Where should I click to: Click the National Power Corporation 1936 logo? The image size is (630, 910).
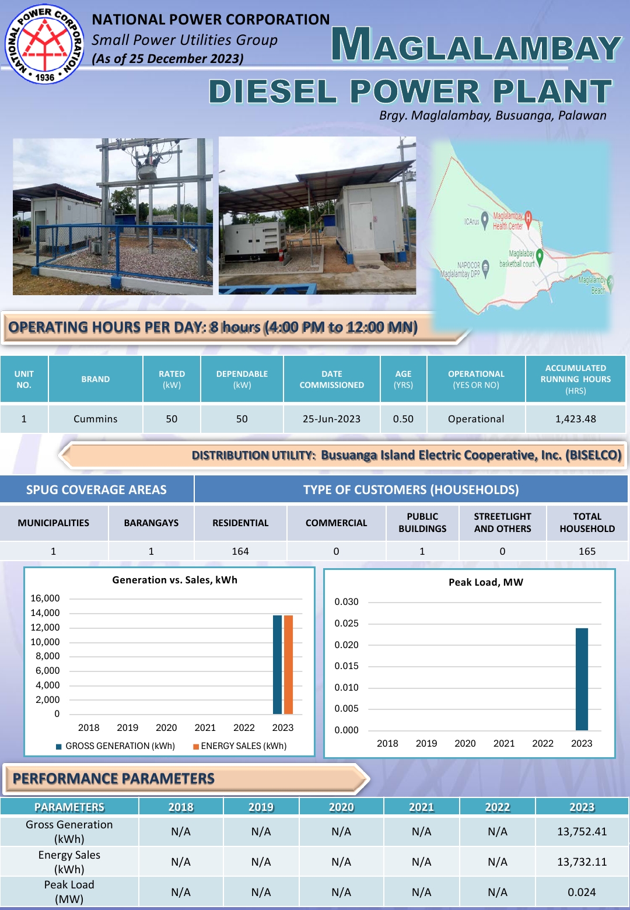pyautogui.click(x=44, y=44)
